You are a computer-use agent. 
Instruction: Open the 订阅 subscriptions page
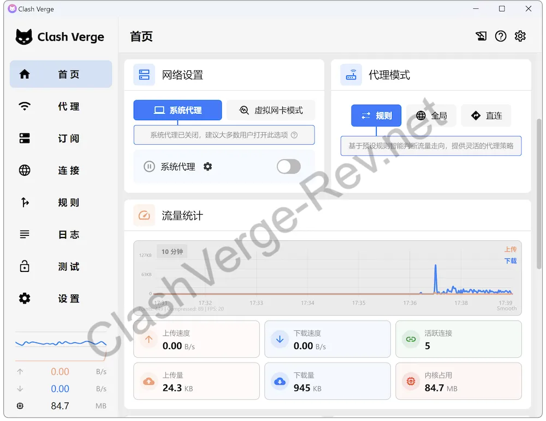point(61,138)
